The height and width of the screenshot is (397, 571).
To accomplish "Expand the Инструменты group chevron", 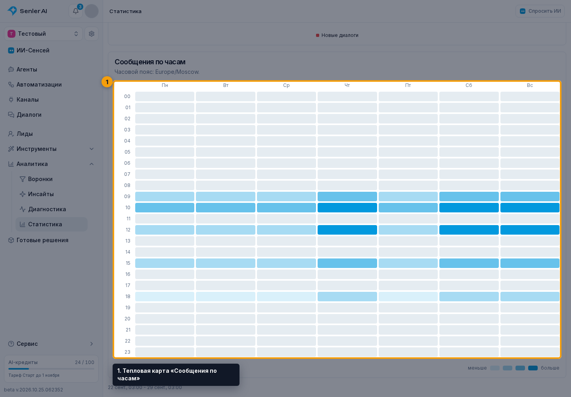I will point(92,149).
